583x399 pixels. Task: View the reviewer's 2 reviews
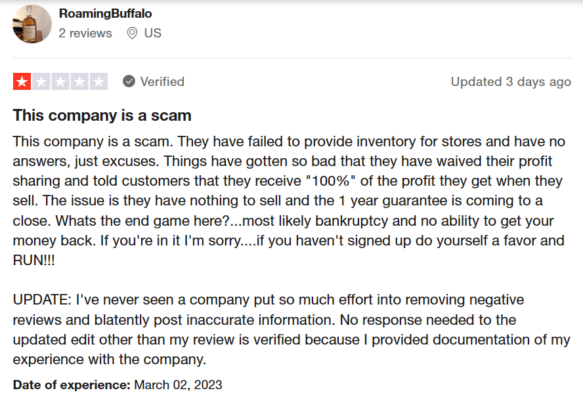coord(85,33)
